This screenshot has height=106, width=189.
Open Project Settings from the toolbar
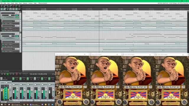click(11, 6)
